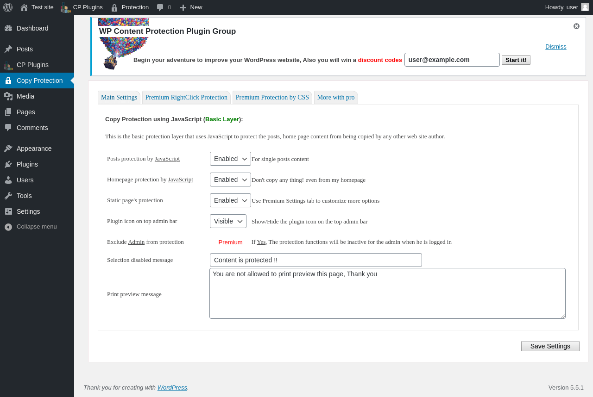Go to Dashboard in the sidebar
Image resolution: width=593 pixels, height=397 pixels.
point(37,28)
